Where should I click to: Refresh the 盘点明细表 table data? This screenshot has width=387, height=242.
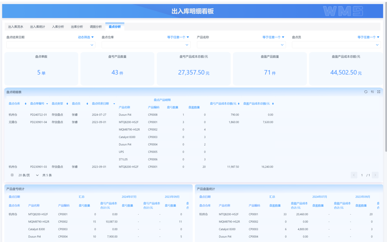tap(366, 92)
